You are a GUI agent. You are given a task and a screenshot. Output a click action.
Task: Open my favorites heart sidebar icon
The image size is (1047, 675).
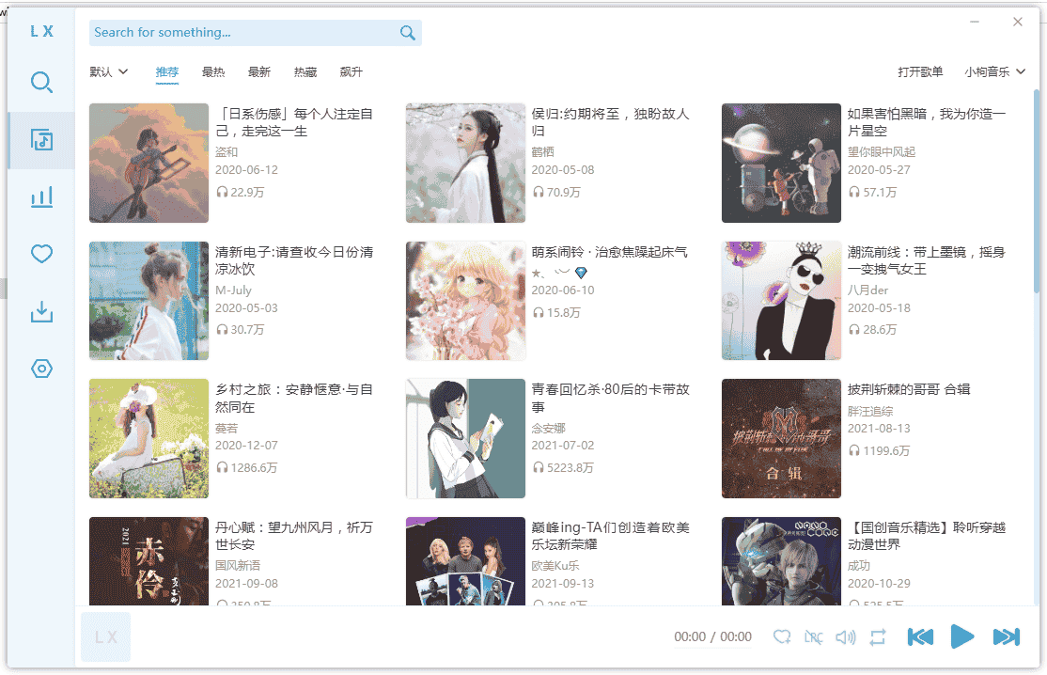pyautogui.click(x=41, y=254)
